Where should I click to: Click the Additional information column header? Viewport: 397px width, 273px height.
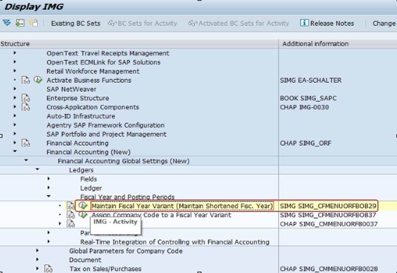[x=338, y=44]
